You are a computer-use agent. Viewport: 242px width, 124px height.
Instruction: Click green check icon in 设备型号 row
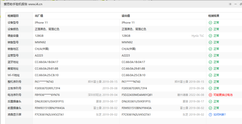[210, 23]
